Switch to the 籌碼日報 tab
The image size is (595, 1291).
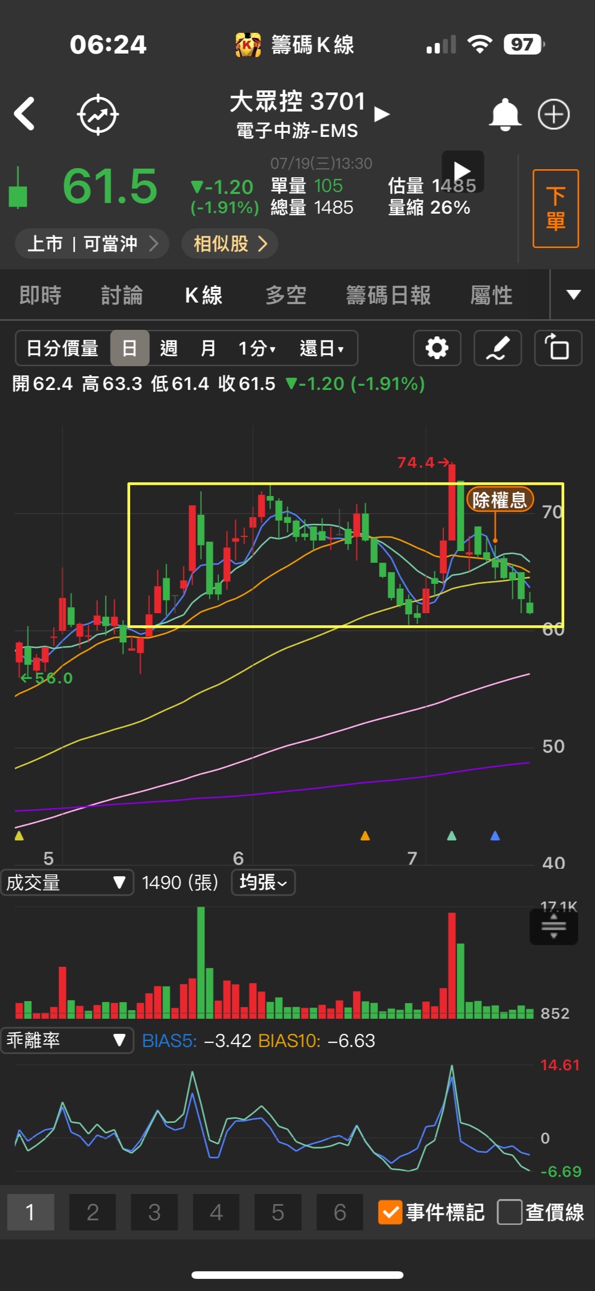tap(388, 295)
